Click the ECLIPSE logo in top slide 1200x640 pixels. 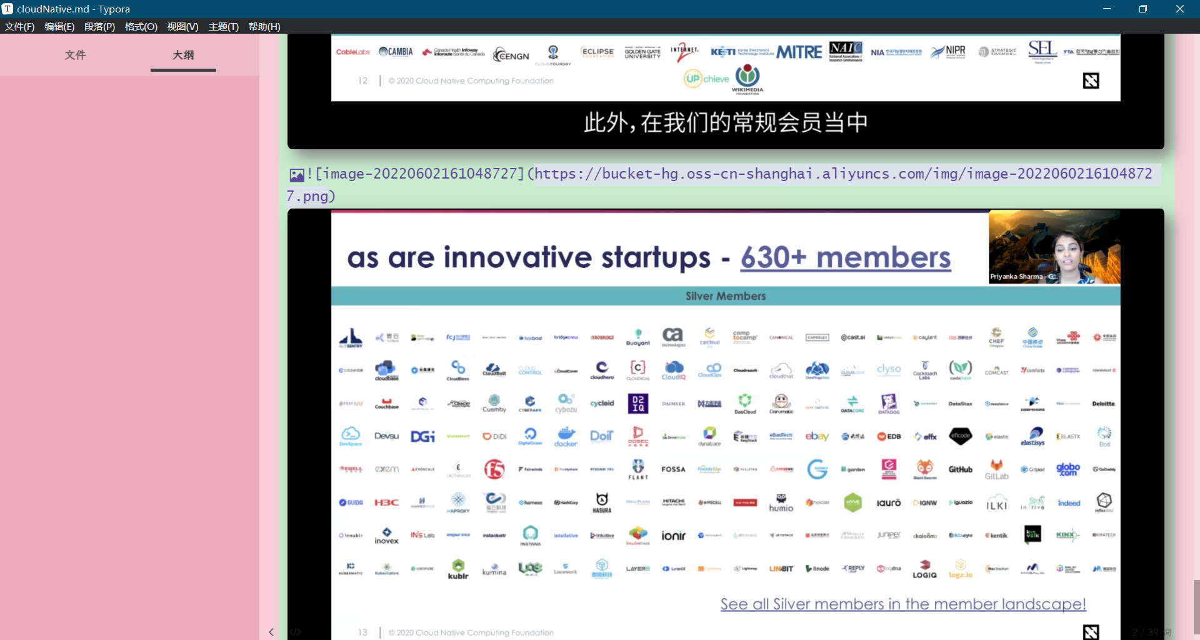point(597,52)
